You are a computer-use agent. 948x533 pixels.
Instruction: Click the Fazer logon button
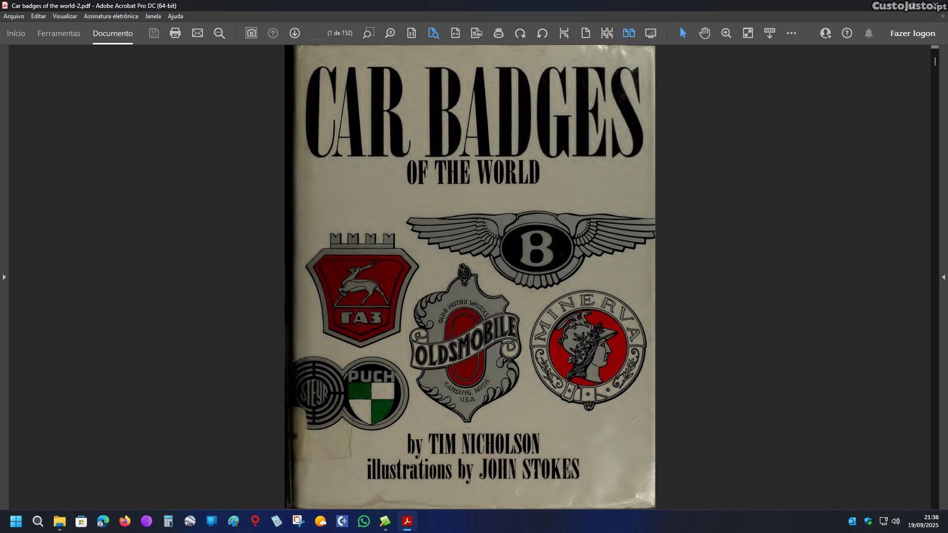(912, 34)
